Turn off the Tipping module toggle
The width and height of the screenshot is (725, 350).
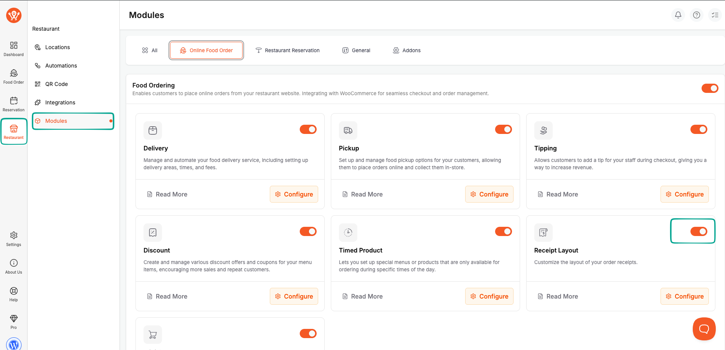(699, 129)
